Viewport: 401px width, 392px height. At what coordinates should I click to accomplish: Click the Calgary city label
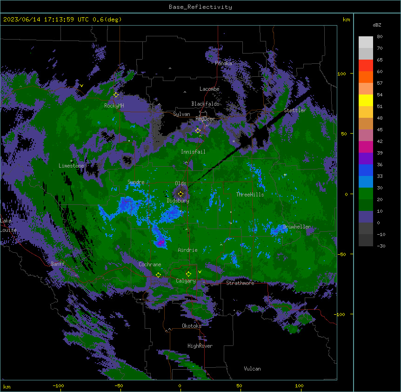click(x=186, y=281)
